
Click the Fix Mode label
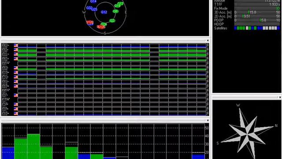[221, 8]
